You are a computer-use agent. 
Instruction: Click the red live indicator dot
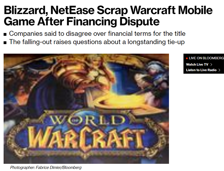point(187,58)
